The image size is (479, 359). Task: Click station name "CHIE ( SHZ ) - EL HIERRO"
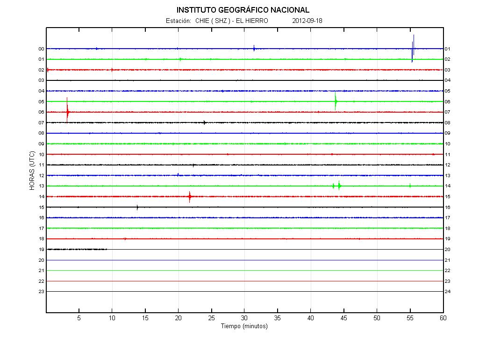pyautogui.click(x=232, y=21)
